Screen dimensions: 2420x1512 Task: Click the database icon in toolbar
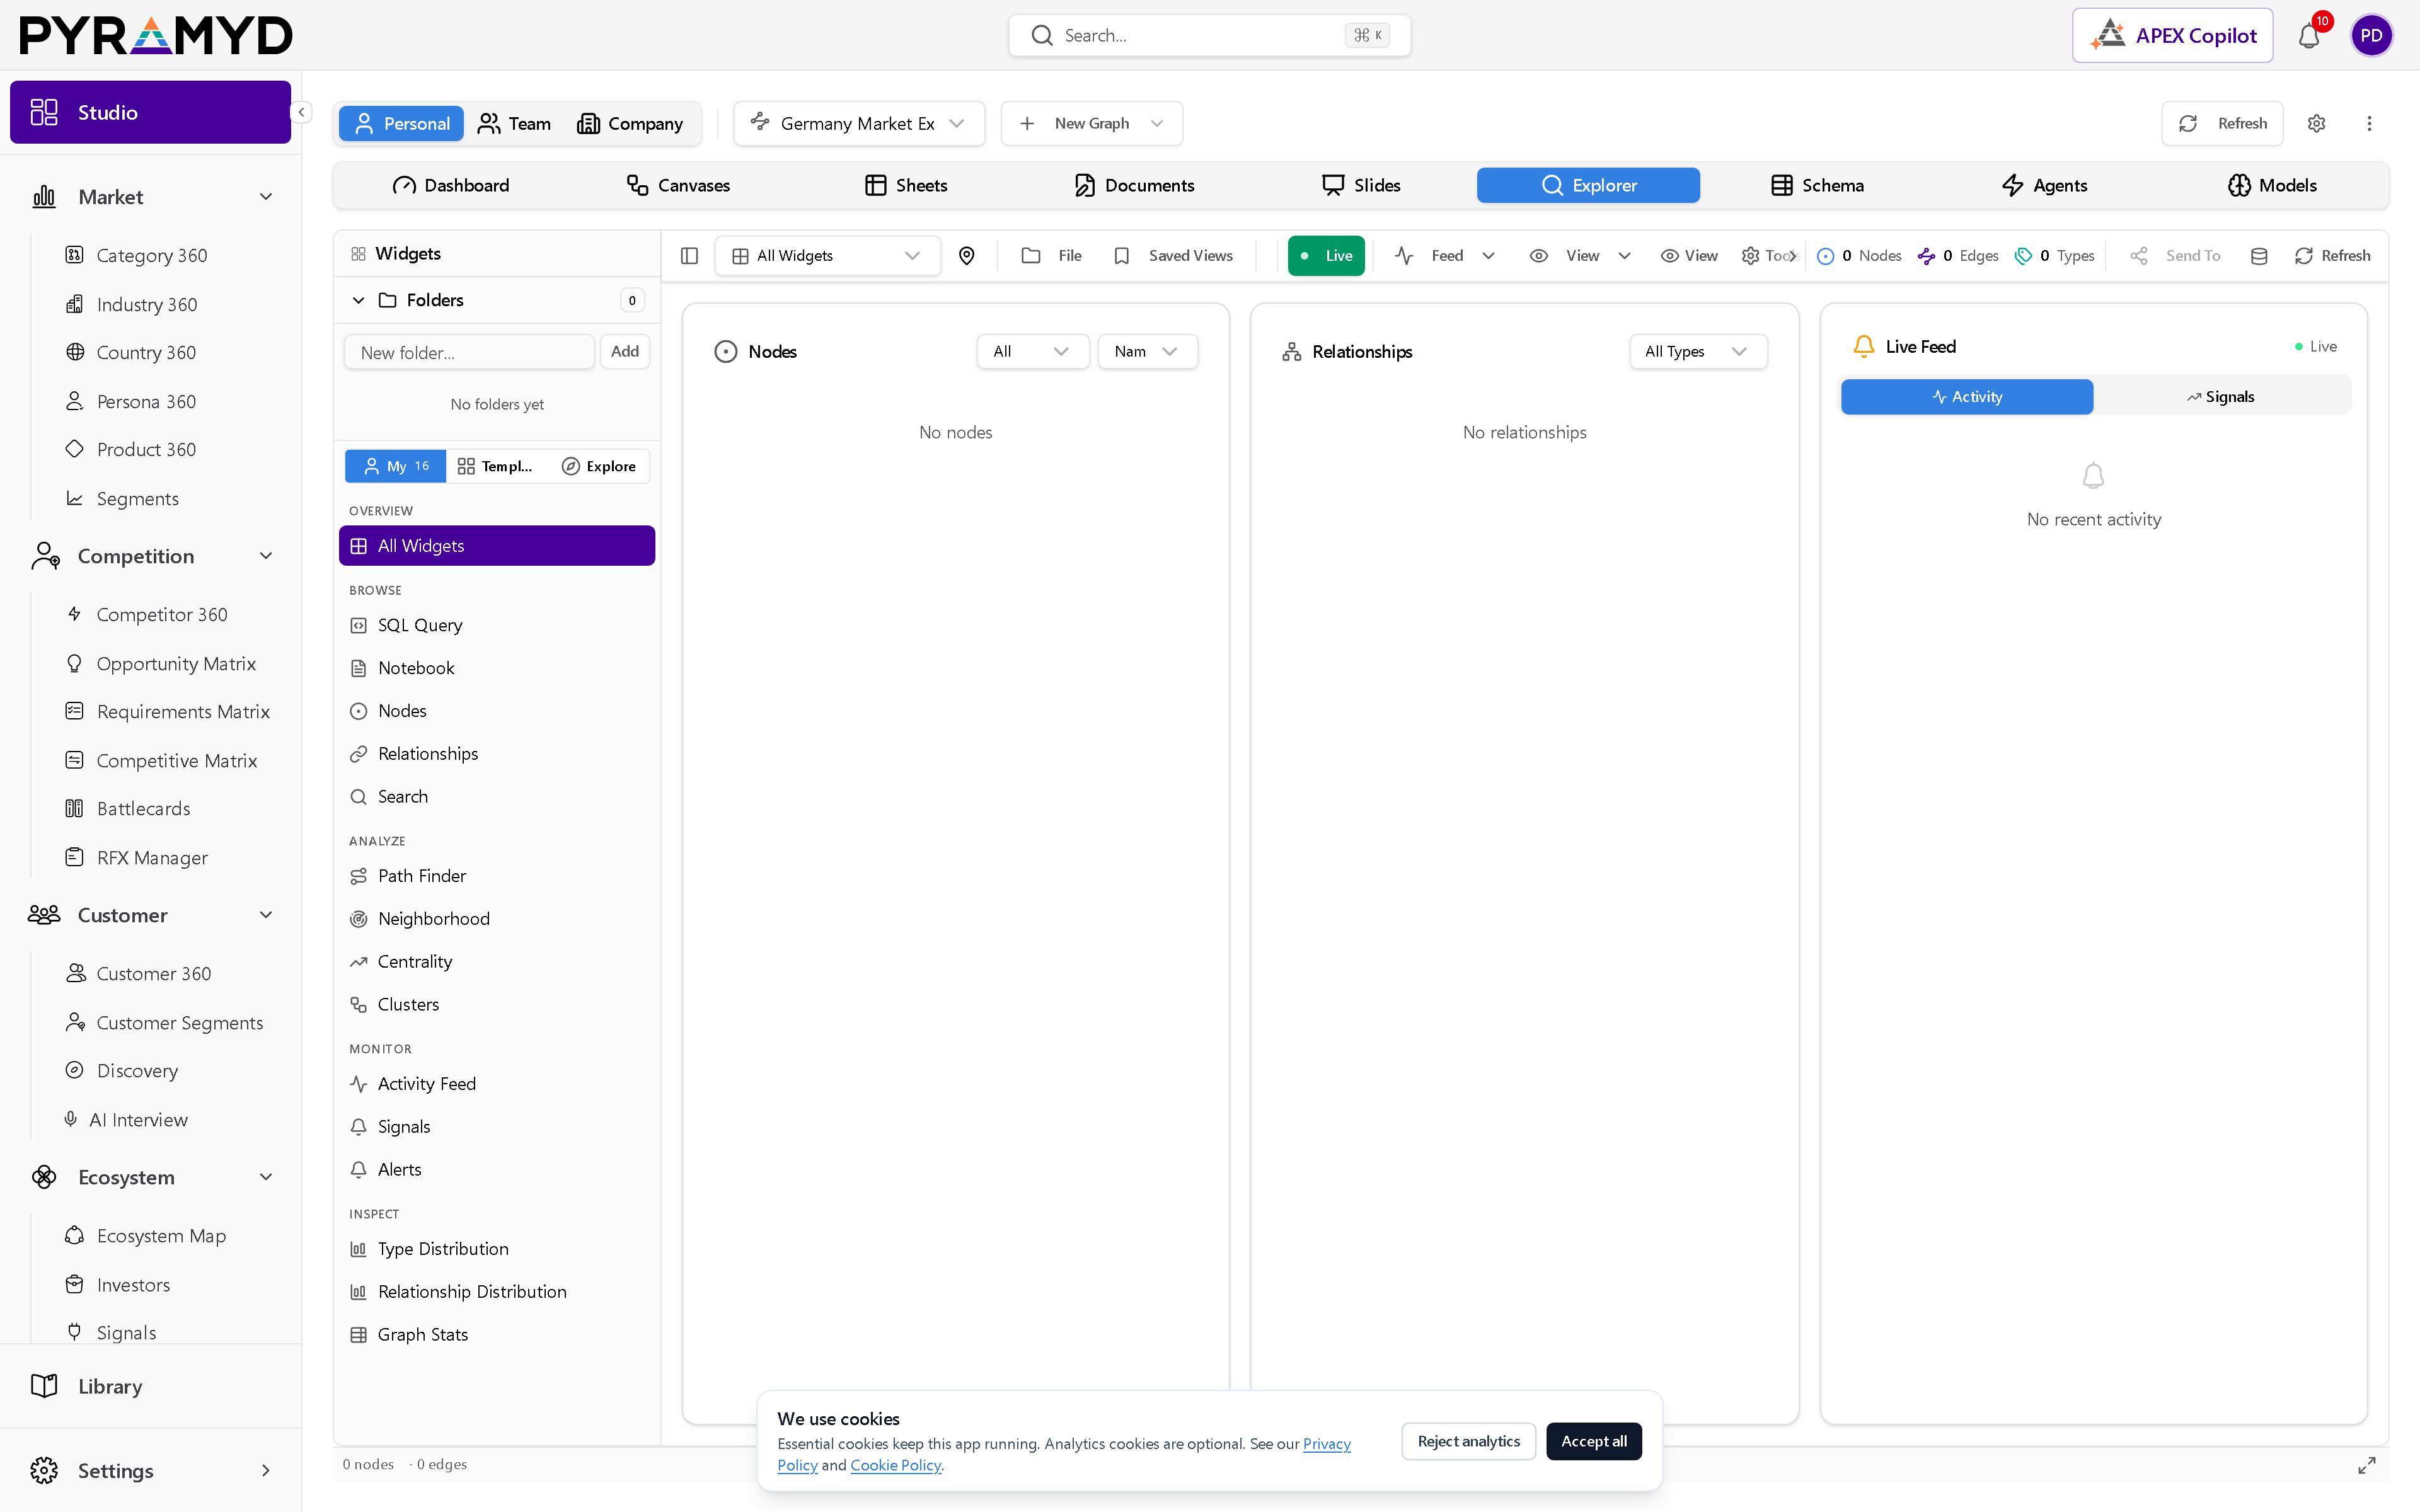(2258, 256)
